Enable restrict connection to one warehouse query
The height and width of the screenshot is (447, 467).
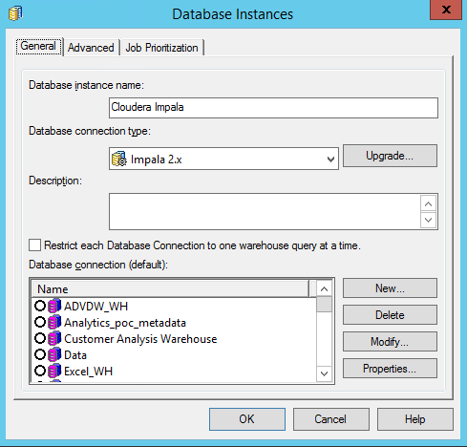coord(34,245)
